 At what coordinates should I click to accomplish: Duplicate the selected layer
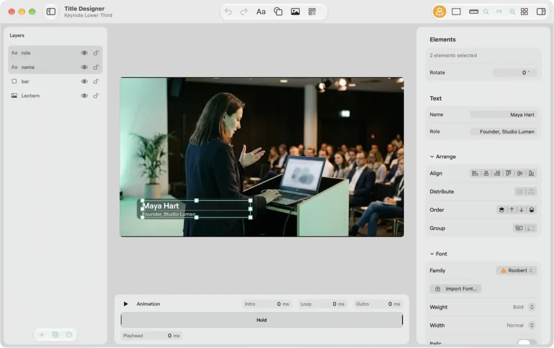[x=56, y=335]
